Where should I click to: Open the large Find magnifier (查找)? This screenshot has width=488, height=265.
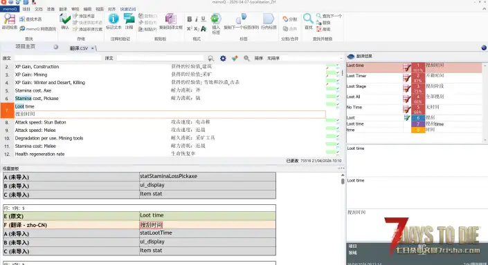pos(308,19)
